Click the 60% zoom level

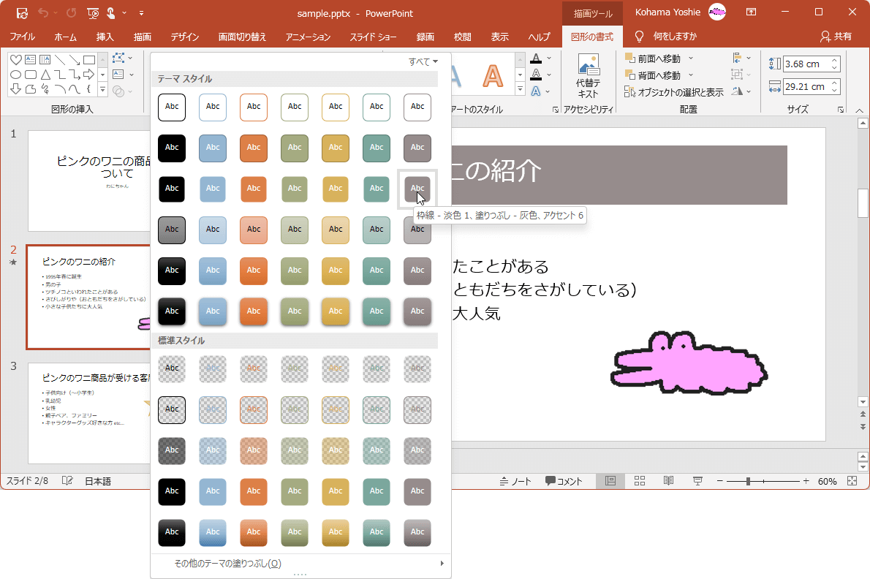(x=827, y=481)
